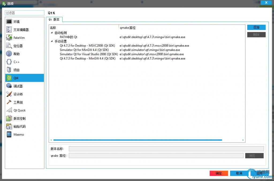Open the 帮助 question mark icon
Screen dimensions: 274x181
9,54
